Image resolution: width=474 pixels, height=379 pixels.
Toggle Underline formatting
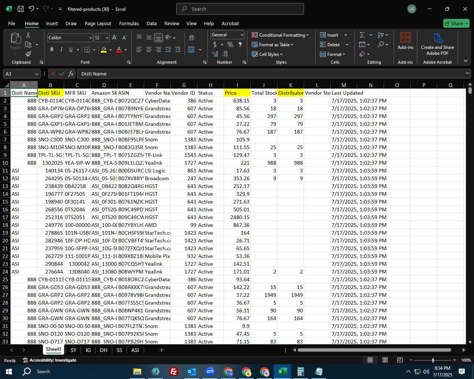71,50
